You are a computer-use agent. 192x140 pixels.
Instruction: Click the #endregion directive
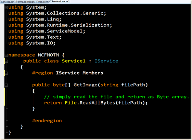[47, 121]
